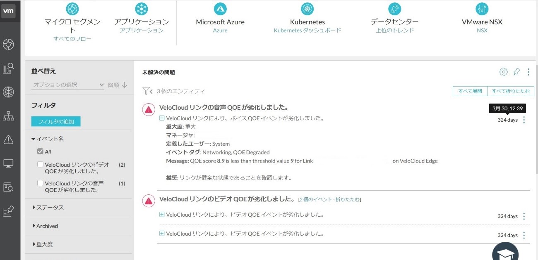Collapse the 2個のイベント group link

point(329,200)
